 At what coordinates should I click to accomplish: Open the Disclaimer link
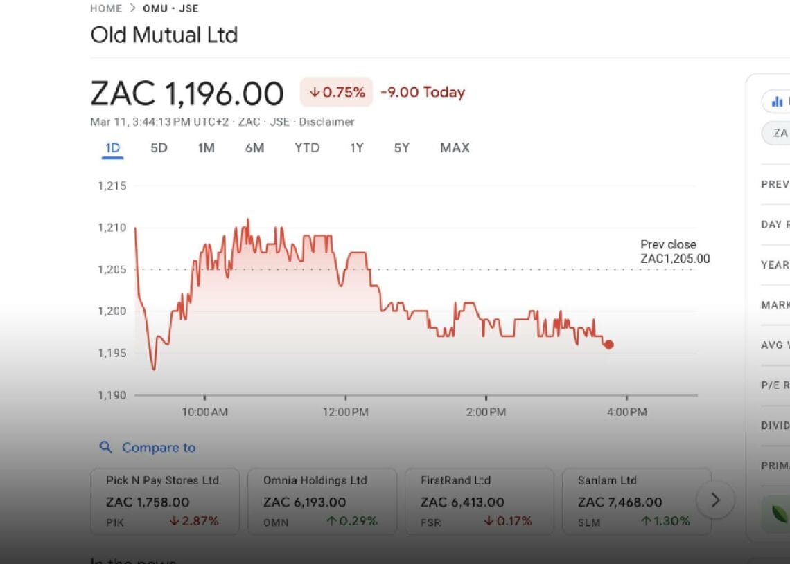[326, 122]
